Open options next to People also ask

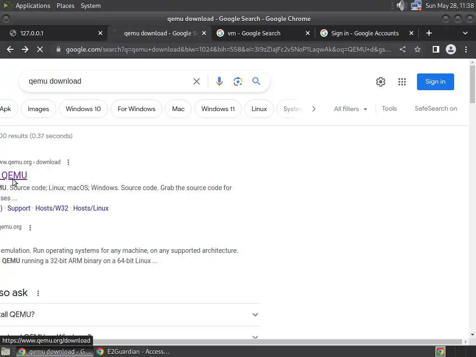coord(38,293)
